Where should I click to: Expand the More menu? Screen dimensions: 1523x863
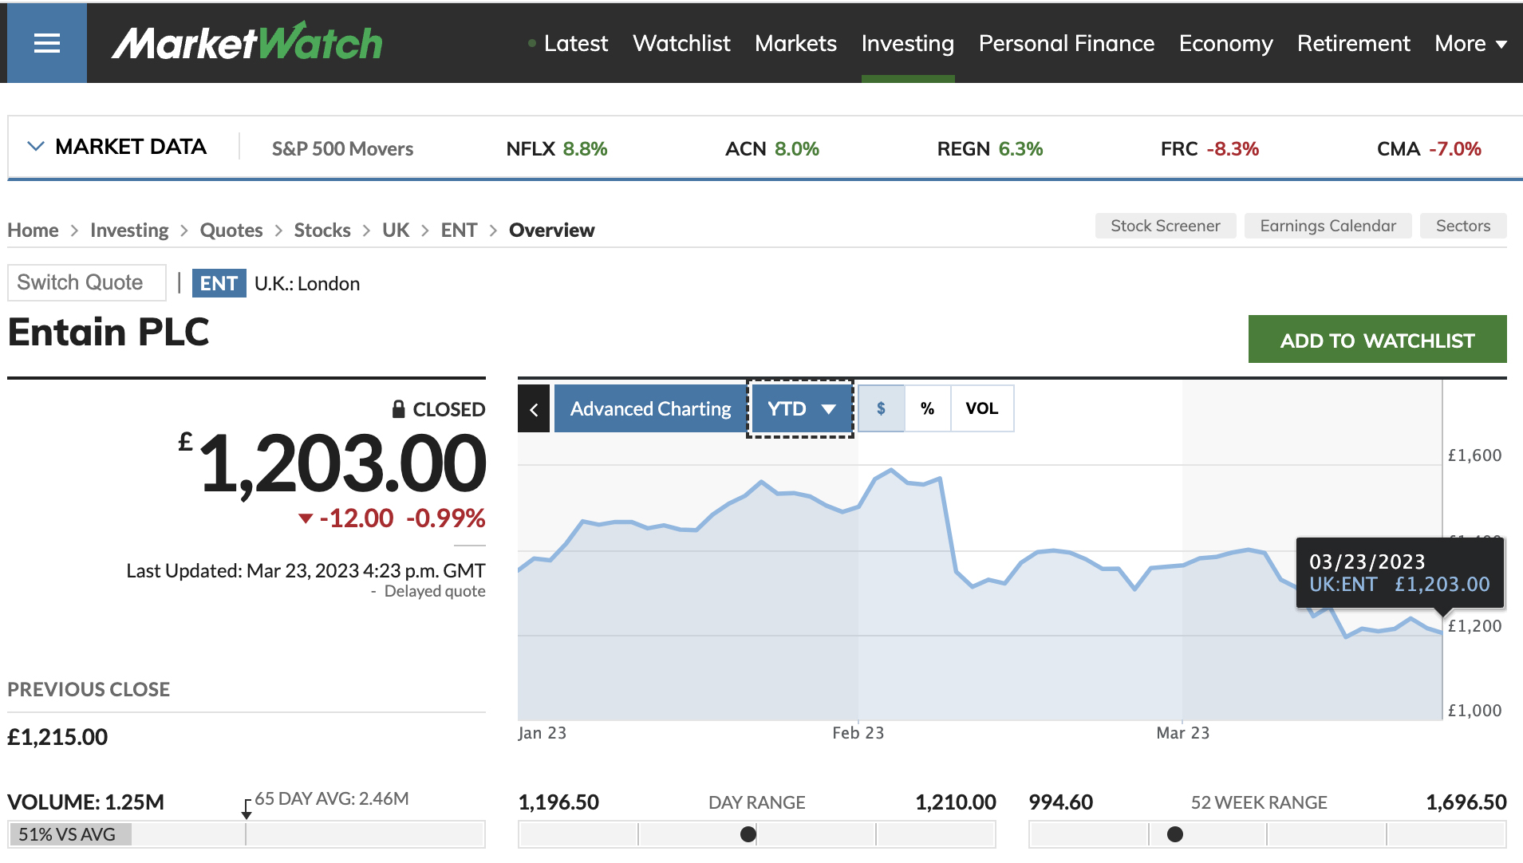1470,43
